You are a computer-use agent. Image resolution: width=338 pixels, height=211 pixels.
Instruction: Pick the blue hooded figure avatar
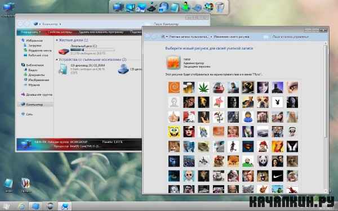coord(248,117)
